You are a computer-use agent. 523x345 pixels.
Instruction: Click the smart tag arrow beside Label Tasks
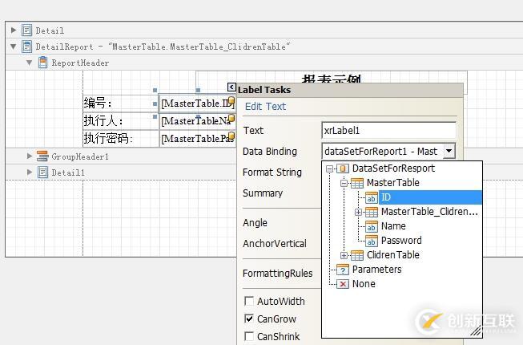point(231,88)
